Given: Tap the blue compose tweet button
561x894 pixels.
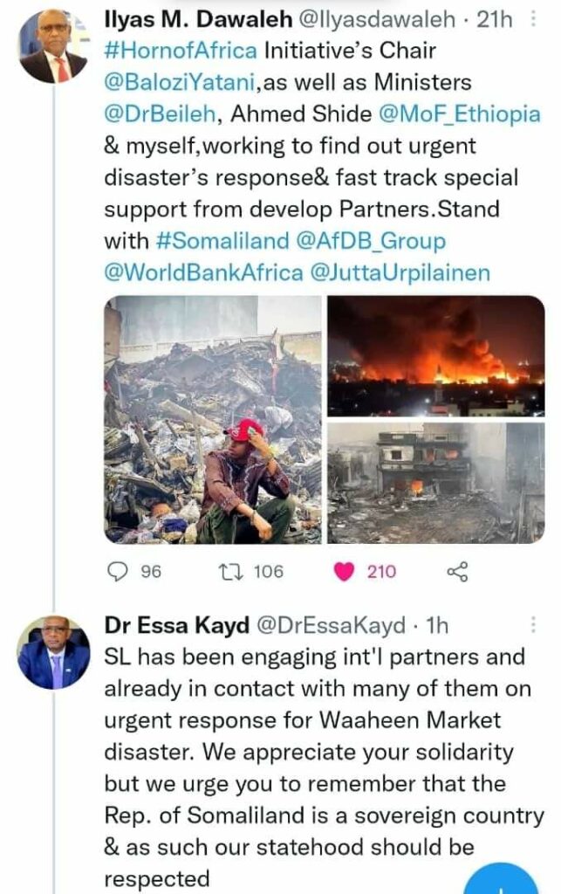Looking at the screenshot, I should (502, 880).
